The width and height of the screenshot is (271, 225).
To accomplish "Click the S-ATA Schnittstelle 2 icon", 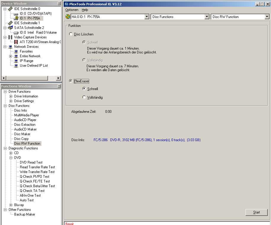I will point(10,27).
